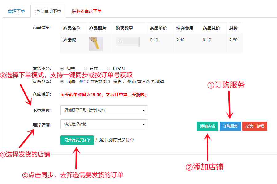The width and height of the screenshot is (277, 184).
Task: Click the 同步待发货订单 button
Action: [x=77, y=140]
